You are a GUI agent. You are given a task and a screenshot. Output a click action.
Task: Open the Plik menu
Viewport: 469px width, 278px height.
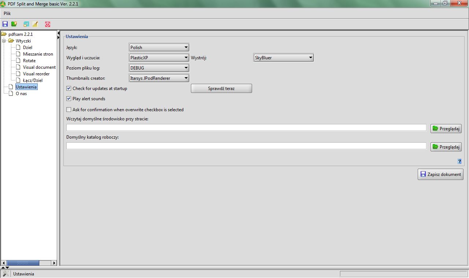[x=7, y=14]
